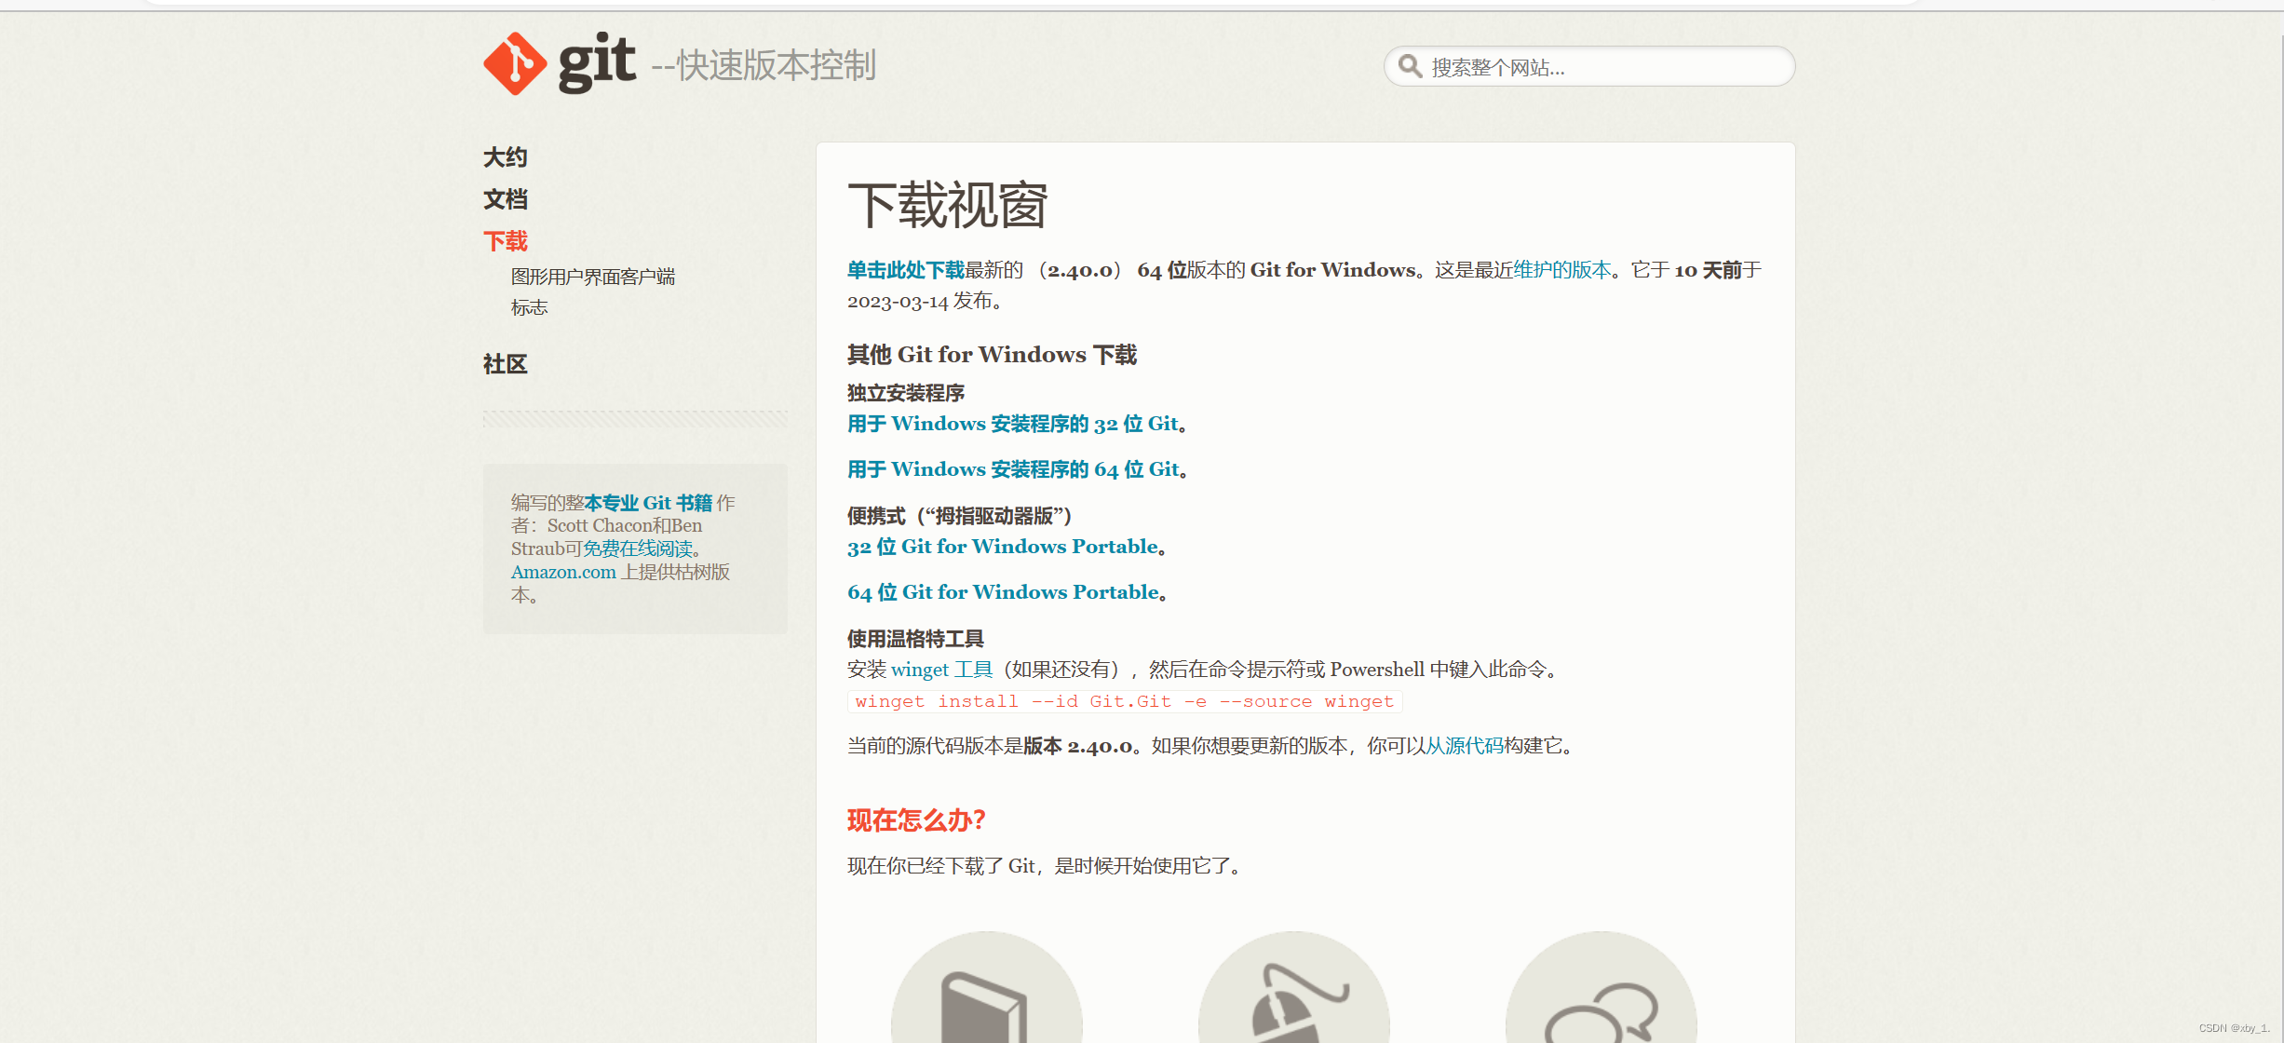Open the book icon circle
Viewport: 2284px width, 1043px height.
click(986, 987)
